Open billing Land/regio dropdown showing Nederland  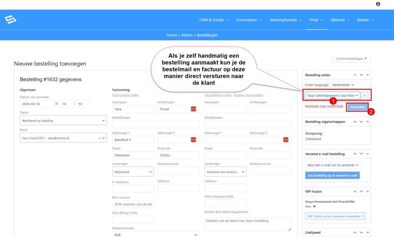(x=133, y=172)
